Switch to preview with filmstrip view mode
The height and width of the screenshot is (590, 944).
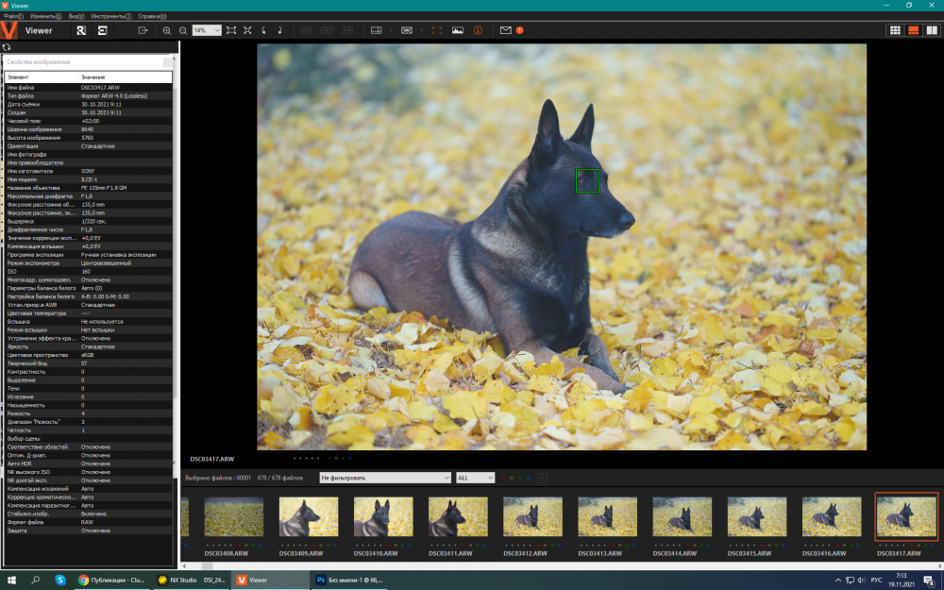point(913,30)
